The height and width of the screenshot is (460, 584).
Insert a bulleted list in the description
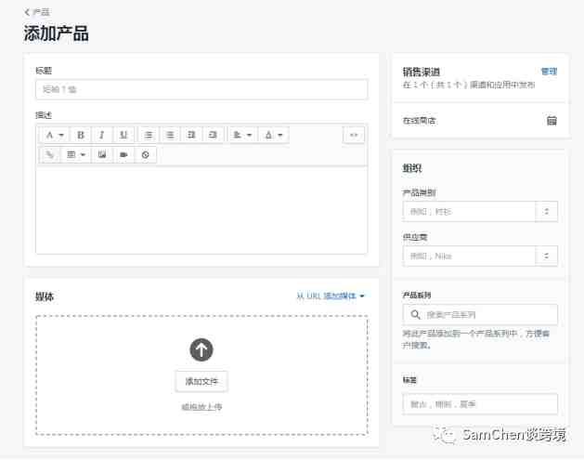[x=149, y=135]
